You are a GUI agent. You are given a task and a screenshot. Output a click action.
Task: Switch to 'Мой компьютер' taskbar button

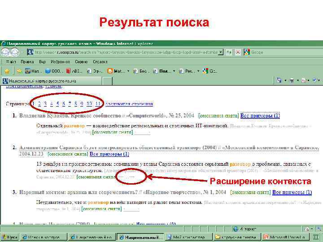(189, 237)
